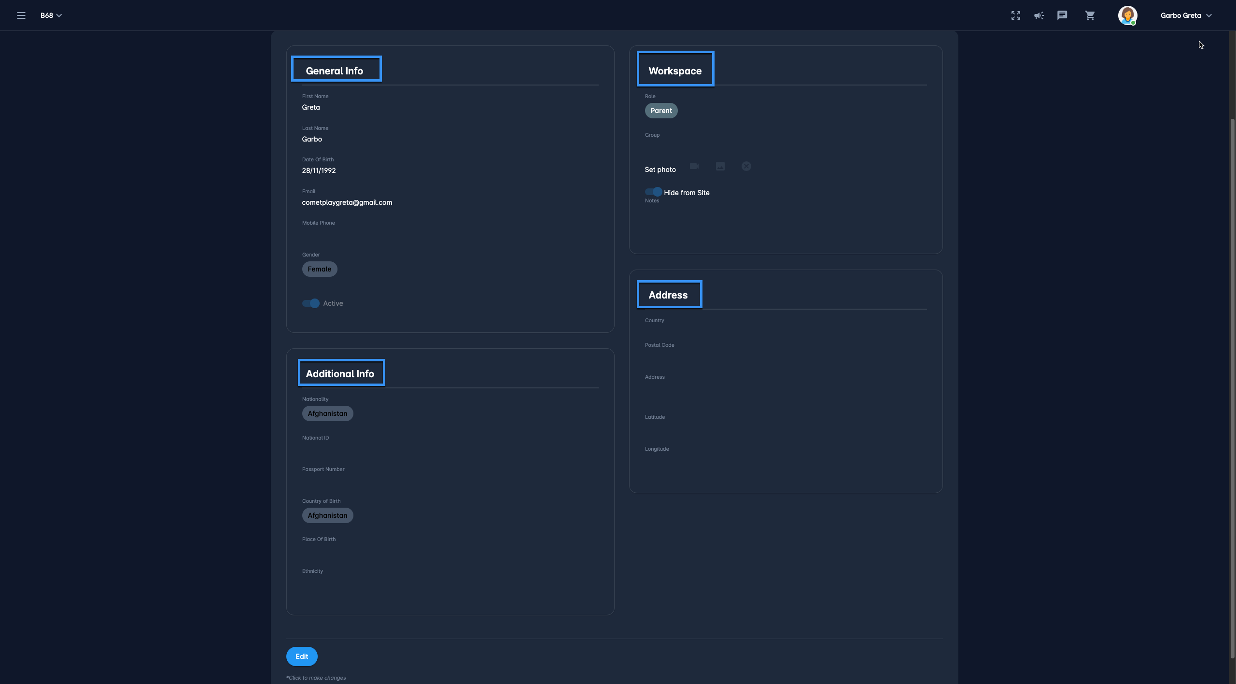Click the user avatar picture
The image size is (1236, 684).
(1127, 15)
